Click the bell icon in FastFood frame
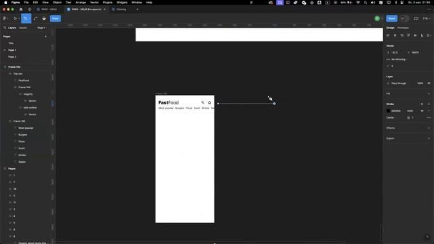 tap(210, 102)
